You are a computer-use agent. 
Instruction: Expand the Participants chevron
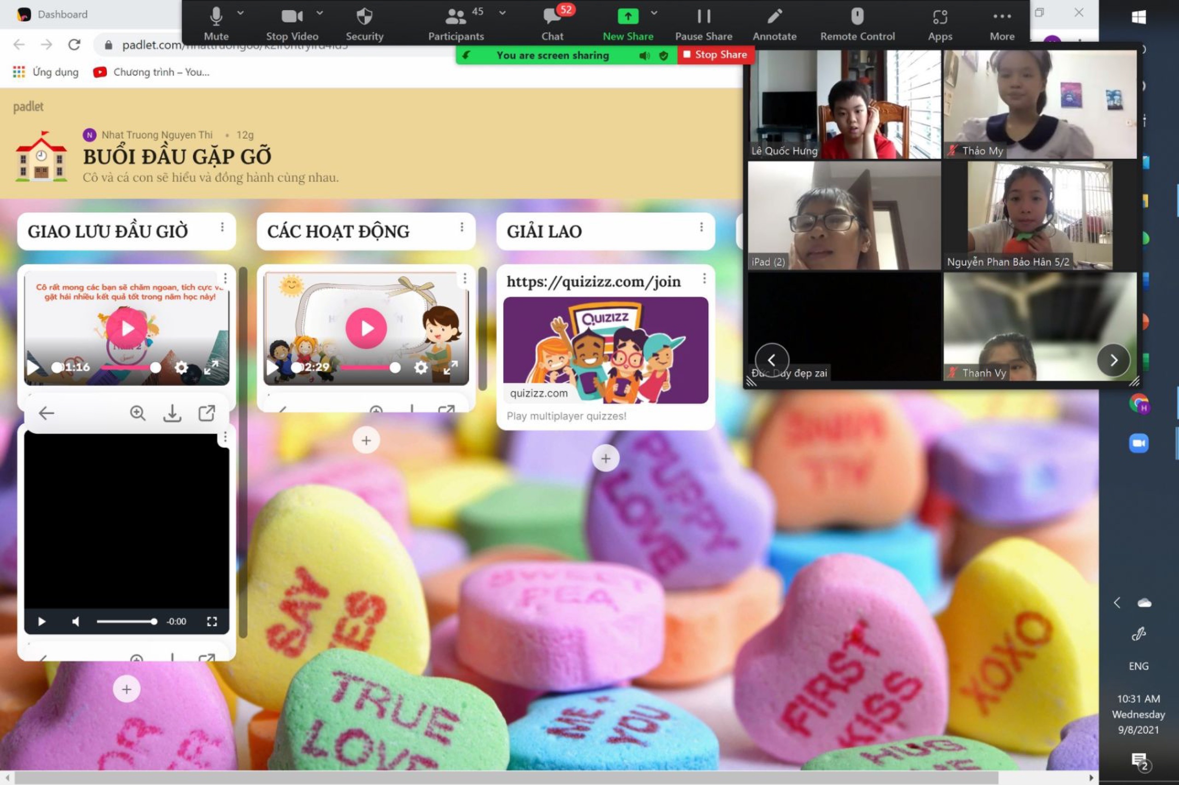[502, 13]
